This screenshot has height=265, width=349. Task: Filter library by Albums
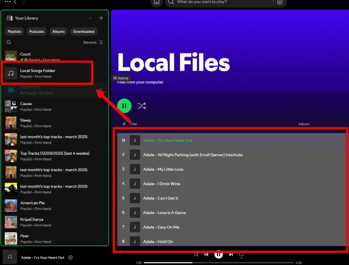[59, 32]
